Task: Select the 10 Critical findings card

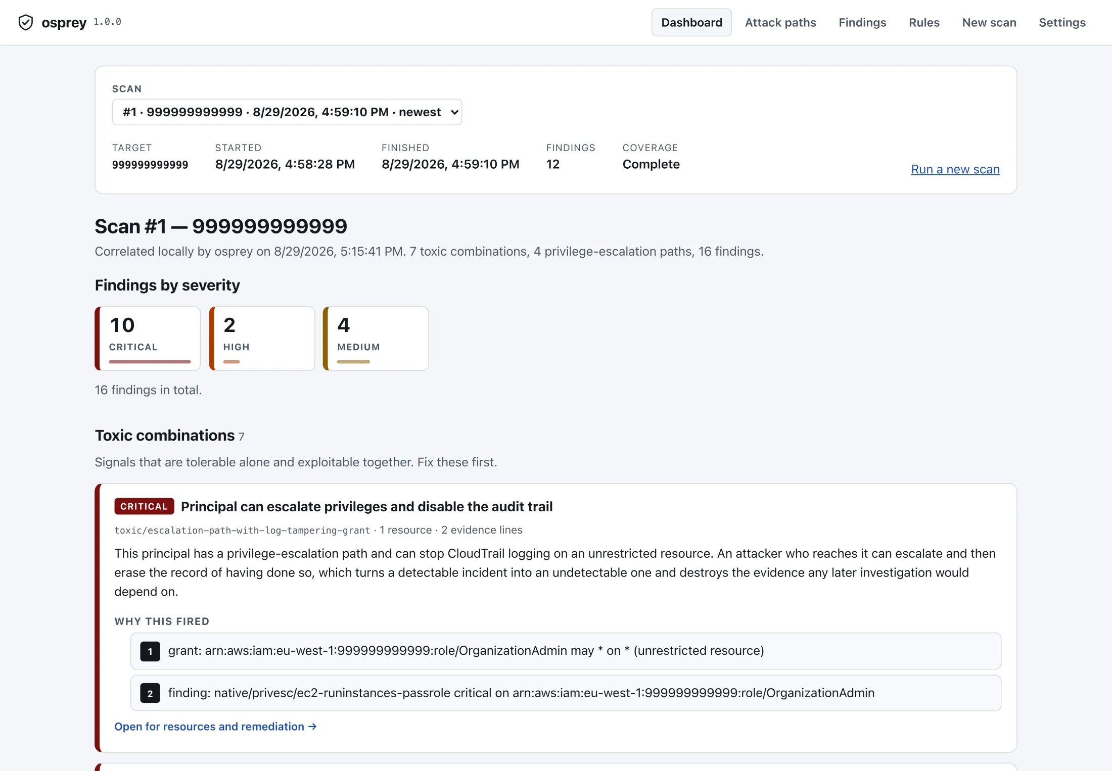Action: 148,339
